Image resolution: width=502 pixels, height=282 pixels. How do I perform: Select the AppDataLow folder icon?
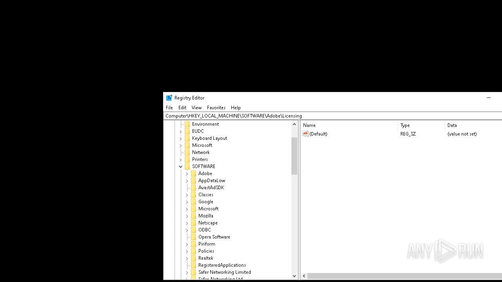coord(193,181)
